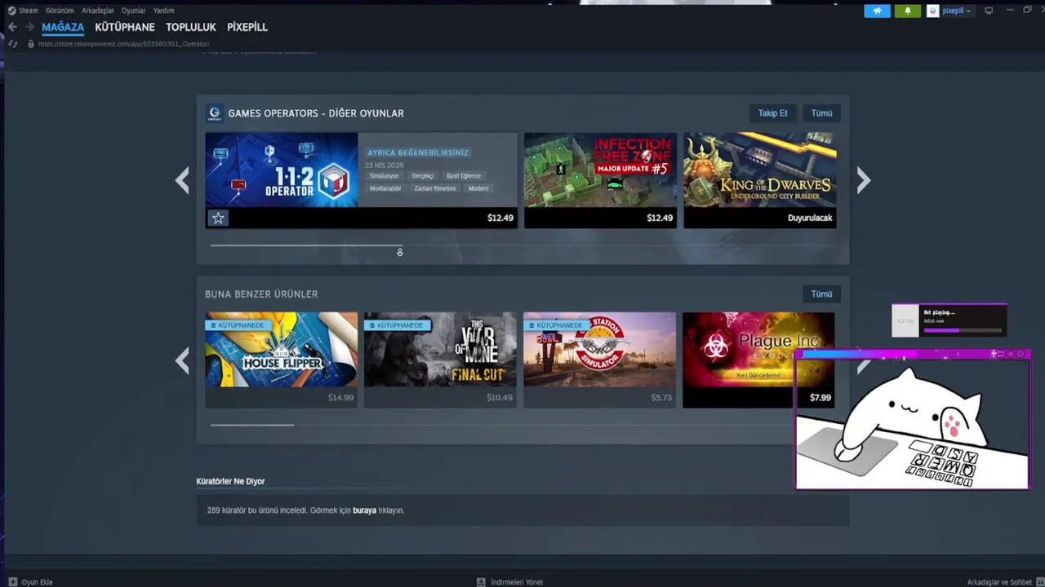
Task: Click the plus icon on the cat overlay window
Action: [x=994, y=354]
